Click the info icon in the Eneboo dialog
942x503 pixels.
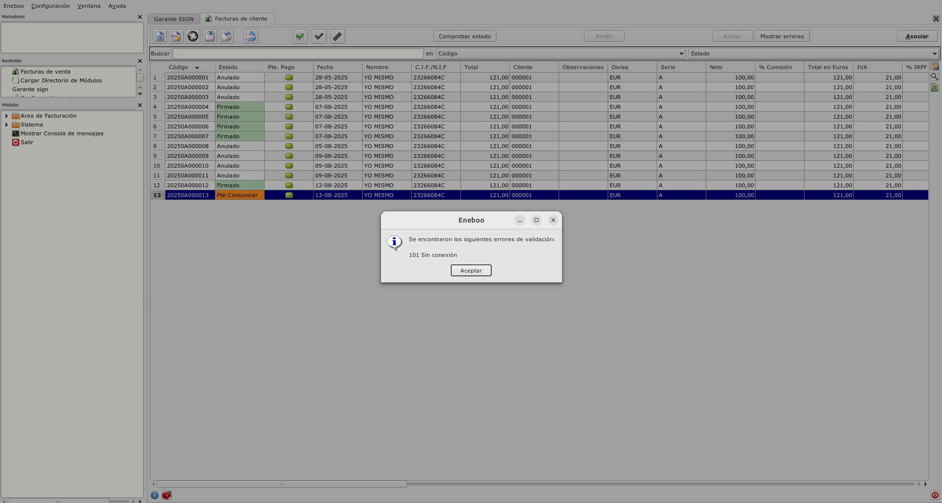click(x=394, y=242)
